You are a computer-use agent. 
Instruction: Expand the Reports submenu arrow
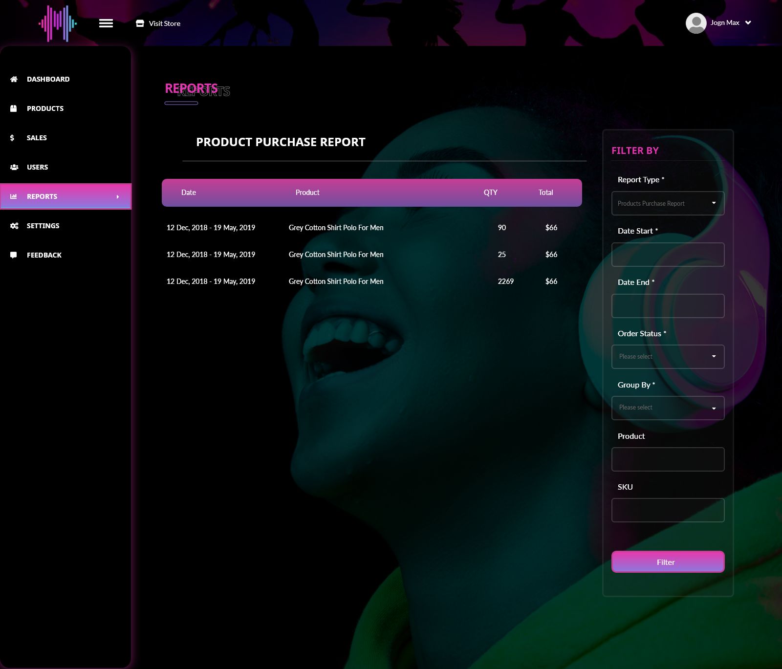pos(118,197)
